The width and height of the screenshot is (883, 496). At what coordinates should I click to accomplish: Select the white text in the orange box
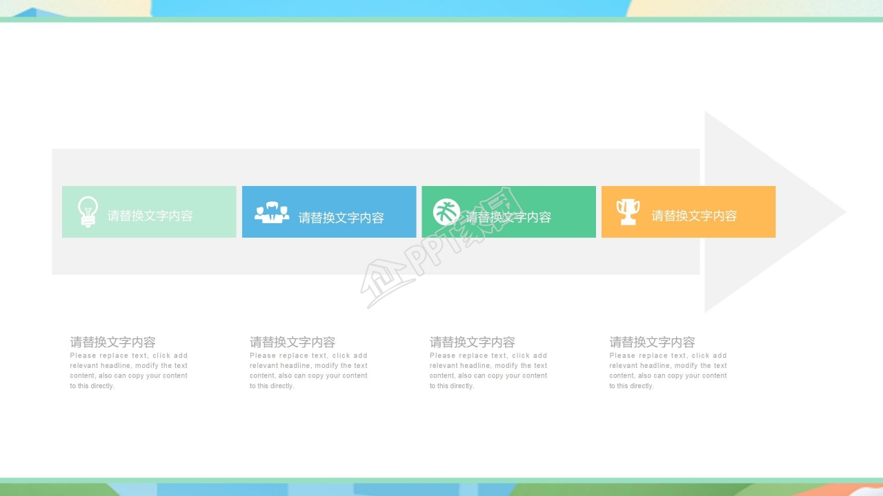point(694,216)
